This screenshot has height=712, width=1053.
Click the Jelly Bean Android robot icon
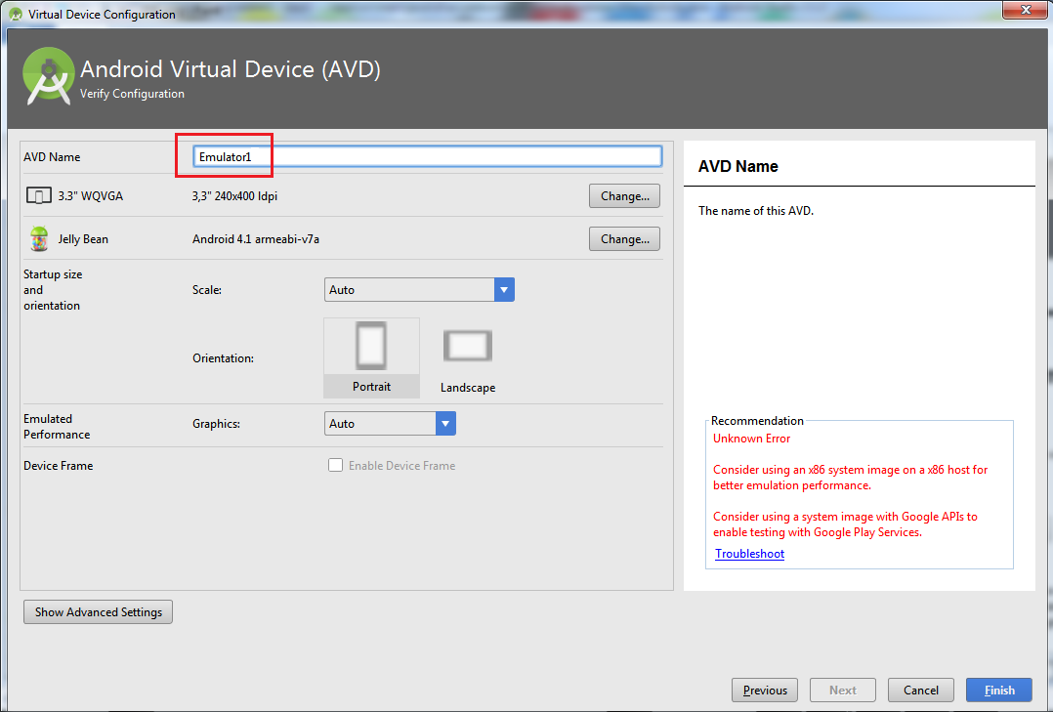[x=38, y=238]
